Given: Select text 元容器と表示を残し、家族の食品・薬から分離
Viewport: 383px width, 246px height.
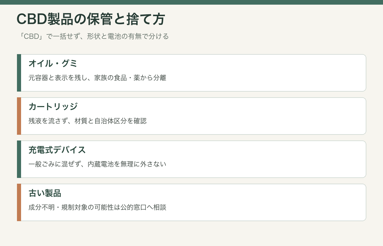Looking at the screenshot, I should 97,78.
